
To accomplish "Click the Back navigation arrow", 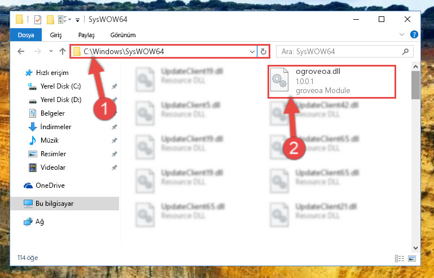I will 21,51.
